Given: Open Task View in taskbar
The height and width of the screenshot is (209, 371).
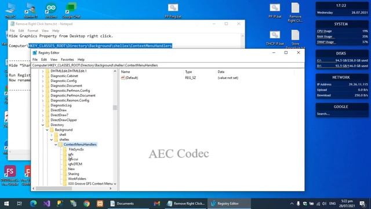Looking at the screenshot, I should 19,203.
